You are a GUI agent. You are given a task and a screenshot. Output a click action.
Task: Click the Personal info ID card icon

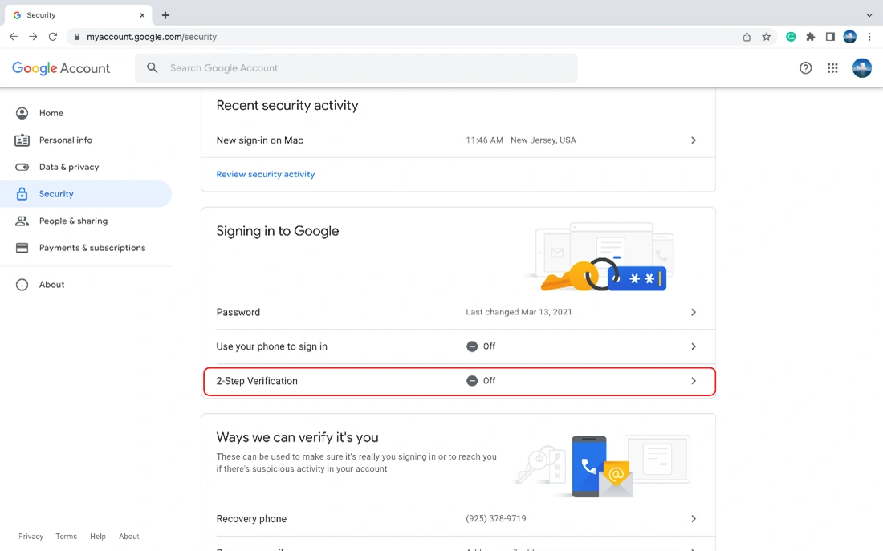[22, 140]
